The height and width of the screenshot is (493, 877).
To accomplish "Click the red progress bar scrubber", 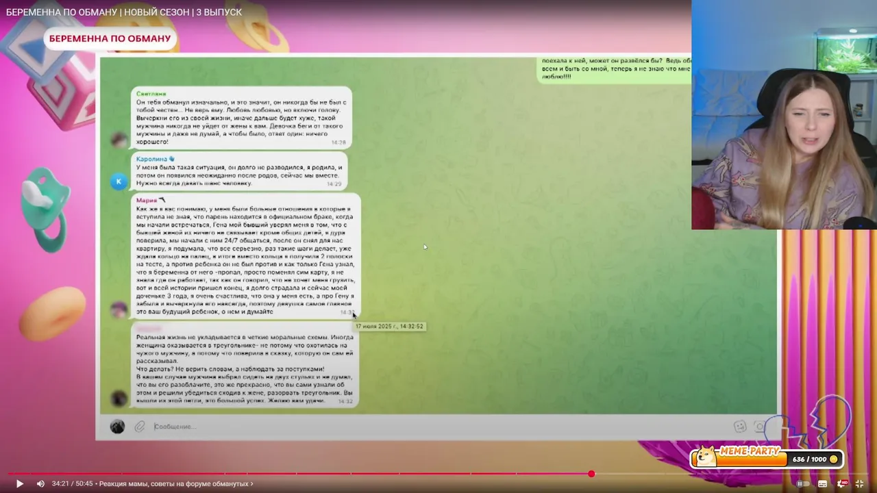I will coord(591,474).
